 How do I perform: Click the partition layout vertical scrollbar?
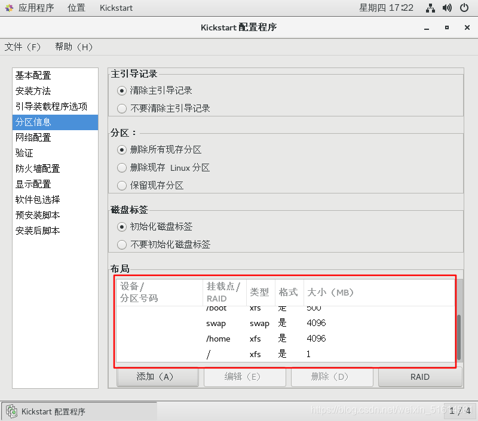459,337
